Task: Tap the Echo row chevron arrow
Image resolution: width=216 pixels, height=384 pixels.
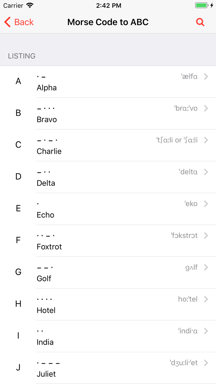Action: coord(206,204)
